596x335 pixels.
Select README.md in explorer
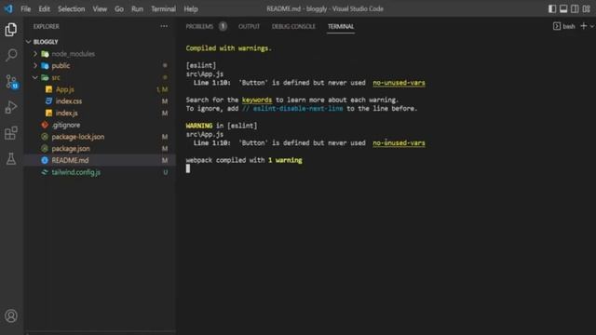click(x=101, y=160)
